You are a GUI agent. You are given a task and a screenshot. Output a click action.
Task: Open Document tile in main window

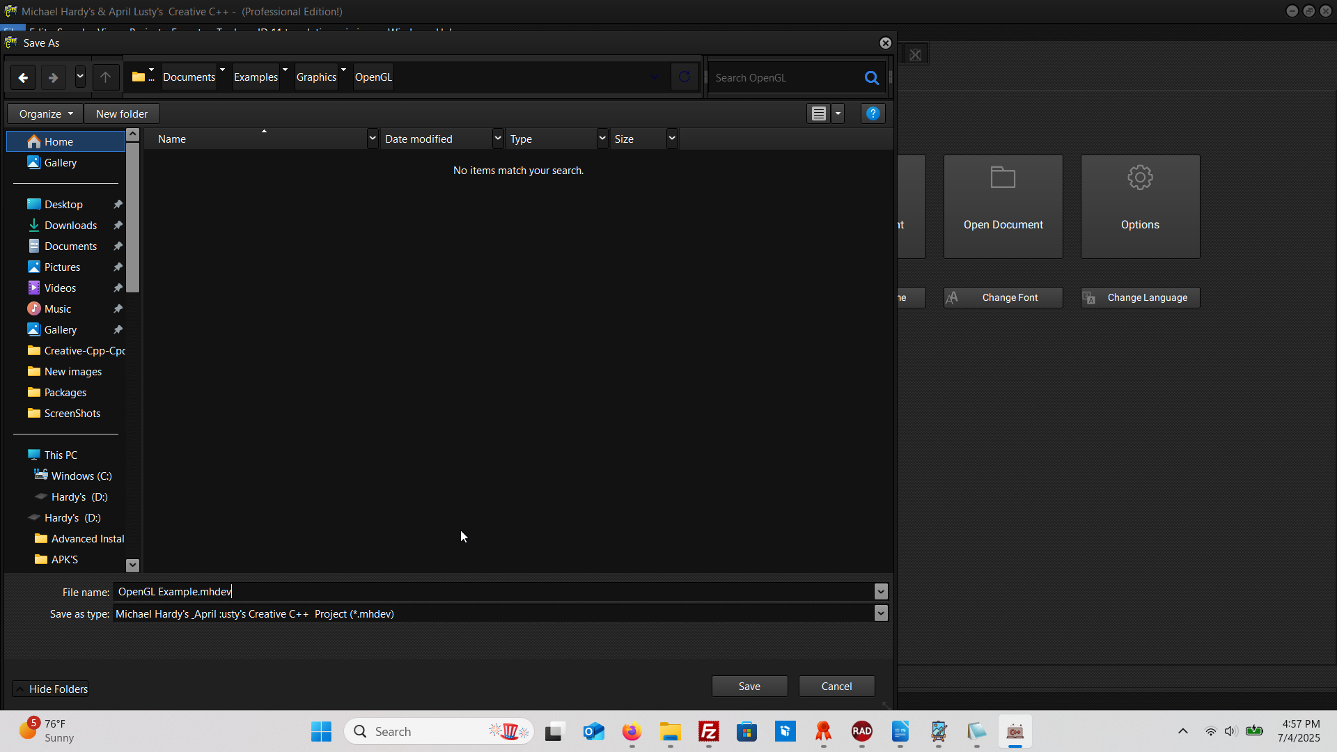coord(1003,207)
